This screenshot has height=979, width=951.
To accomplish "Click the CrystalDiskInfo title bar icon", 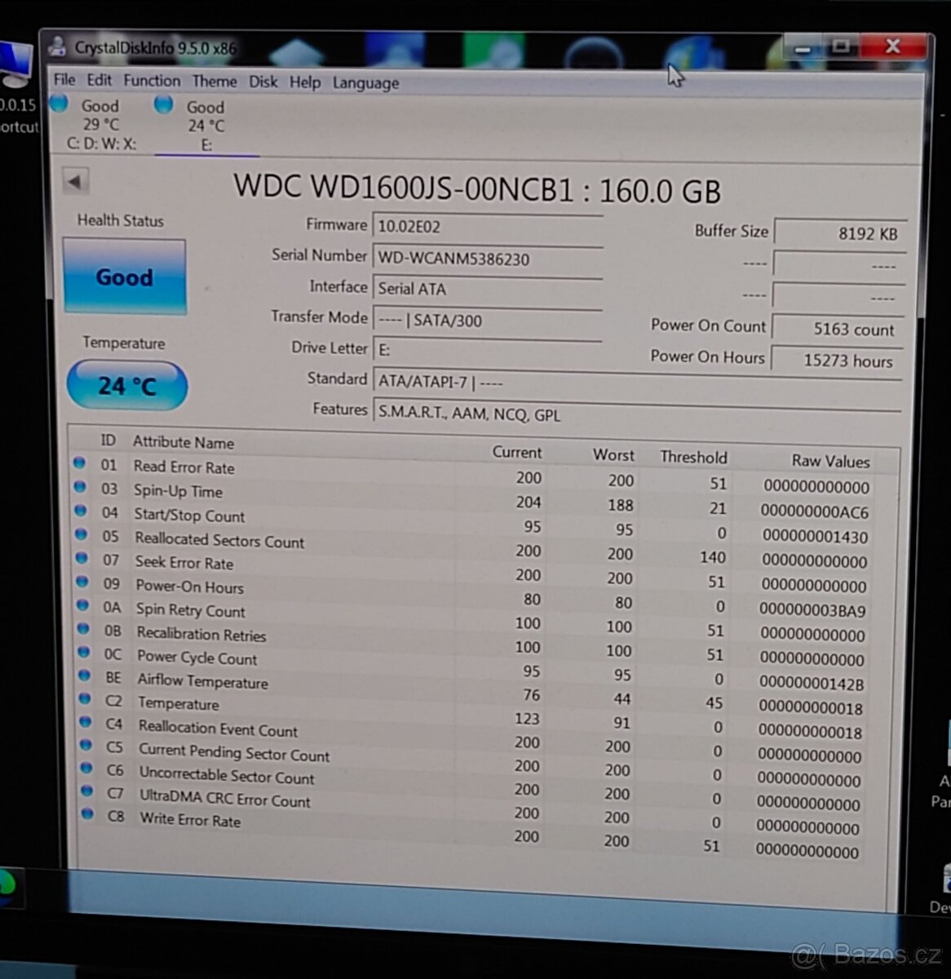I will click(x=56, y=47).
